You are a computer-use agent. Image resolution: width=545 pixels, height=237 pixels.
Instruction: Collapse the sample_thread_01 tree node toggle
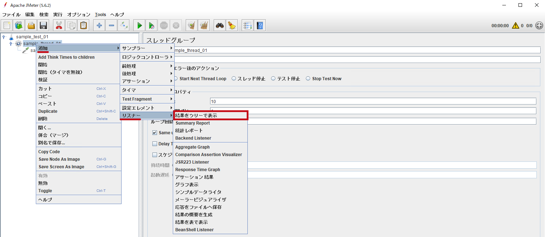coord(11,43)
